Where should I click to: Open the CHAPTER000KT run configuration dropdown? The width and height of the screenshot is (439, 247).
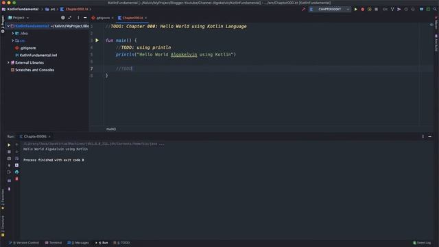coord(330,9)
